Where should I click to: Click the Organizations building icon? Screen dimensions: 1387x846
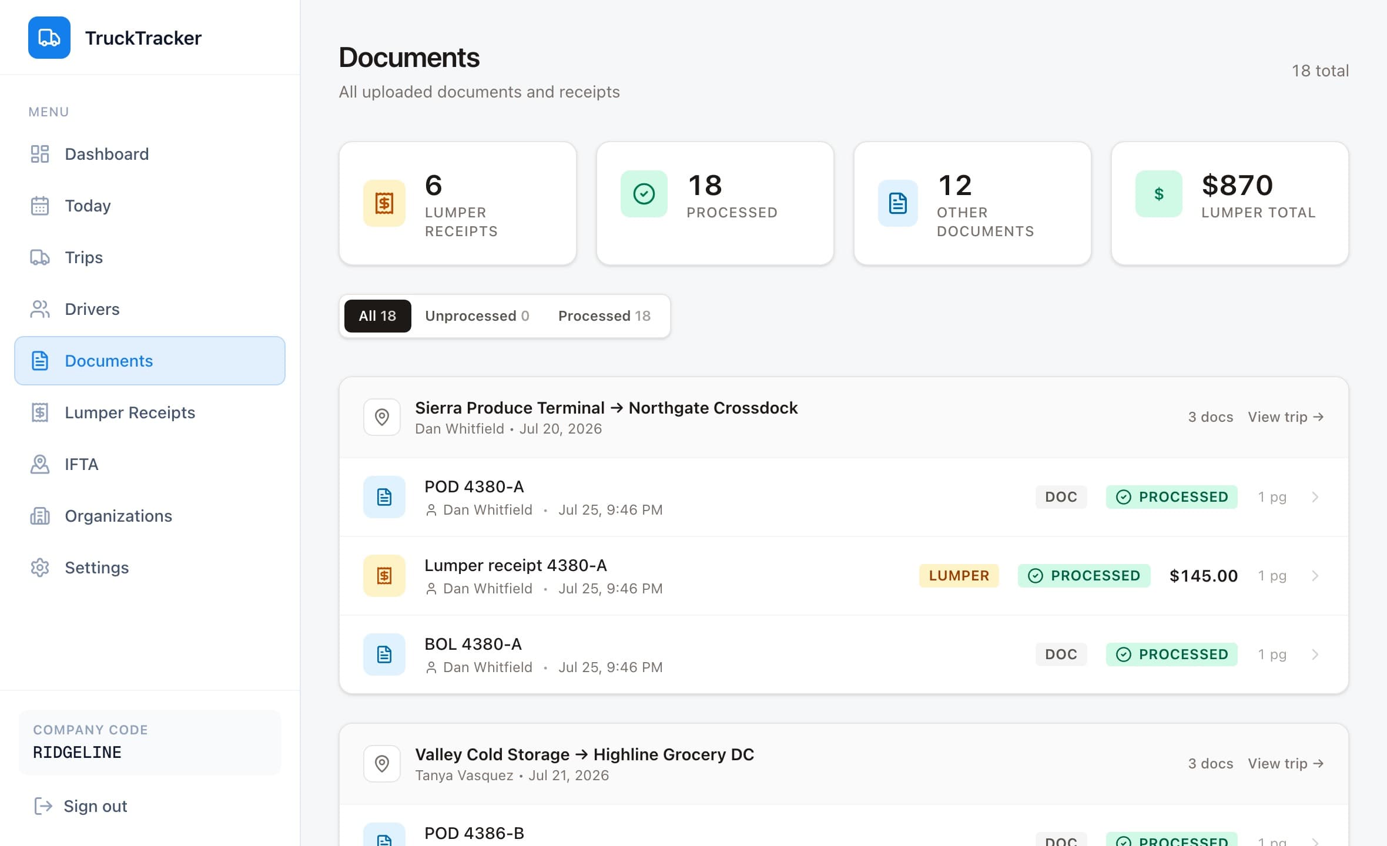pos(39,516)
